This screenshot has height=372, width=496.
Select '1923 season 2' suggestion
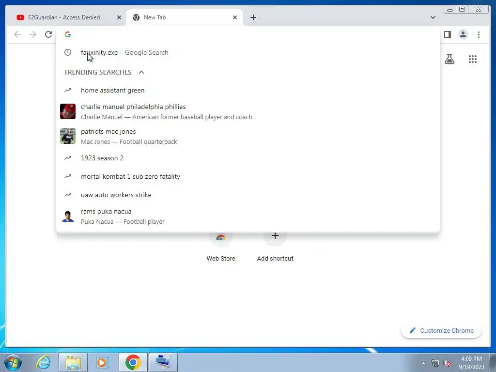248,158
